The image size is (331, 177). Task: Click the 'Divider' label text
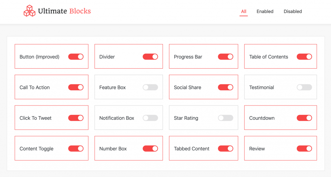point(107,57)
